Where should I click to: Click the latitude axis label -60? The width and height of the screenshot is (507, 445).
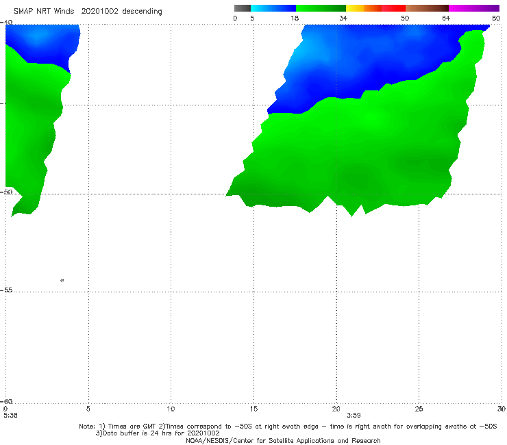(6, 401)
